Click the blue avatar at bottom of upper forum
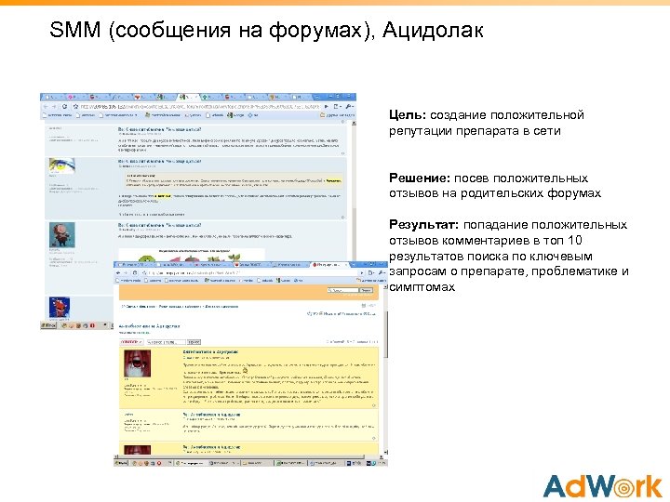670x502 pixels. pos(60,309)
